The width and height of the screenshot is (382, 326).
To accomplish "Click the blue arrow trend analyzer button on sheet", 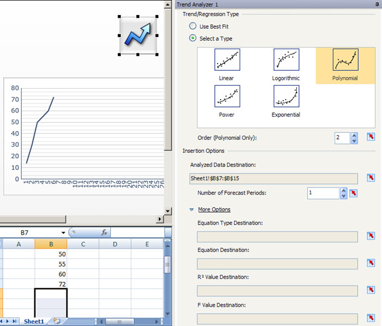I will [138, 36].
